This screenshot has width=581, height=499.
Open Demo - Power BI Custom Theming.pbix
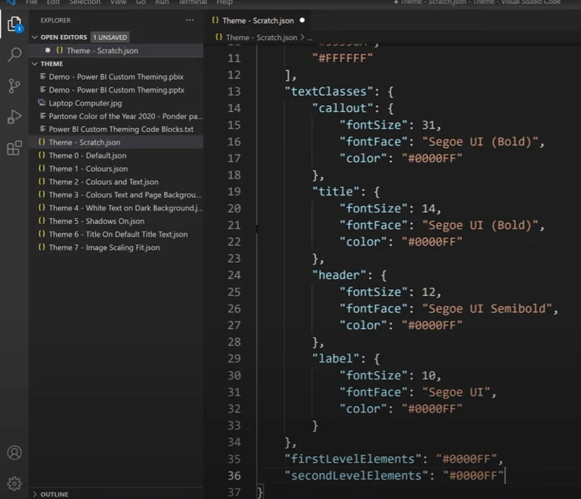point(116,77)
